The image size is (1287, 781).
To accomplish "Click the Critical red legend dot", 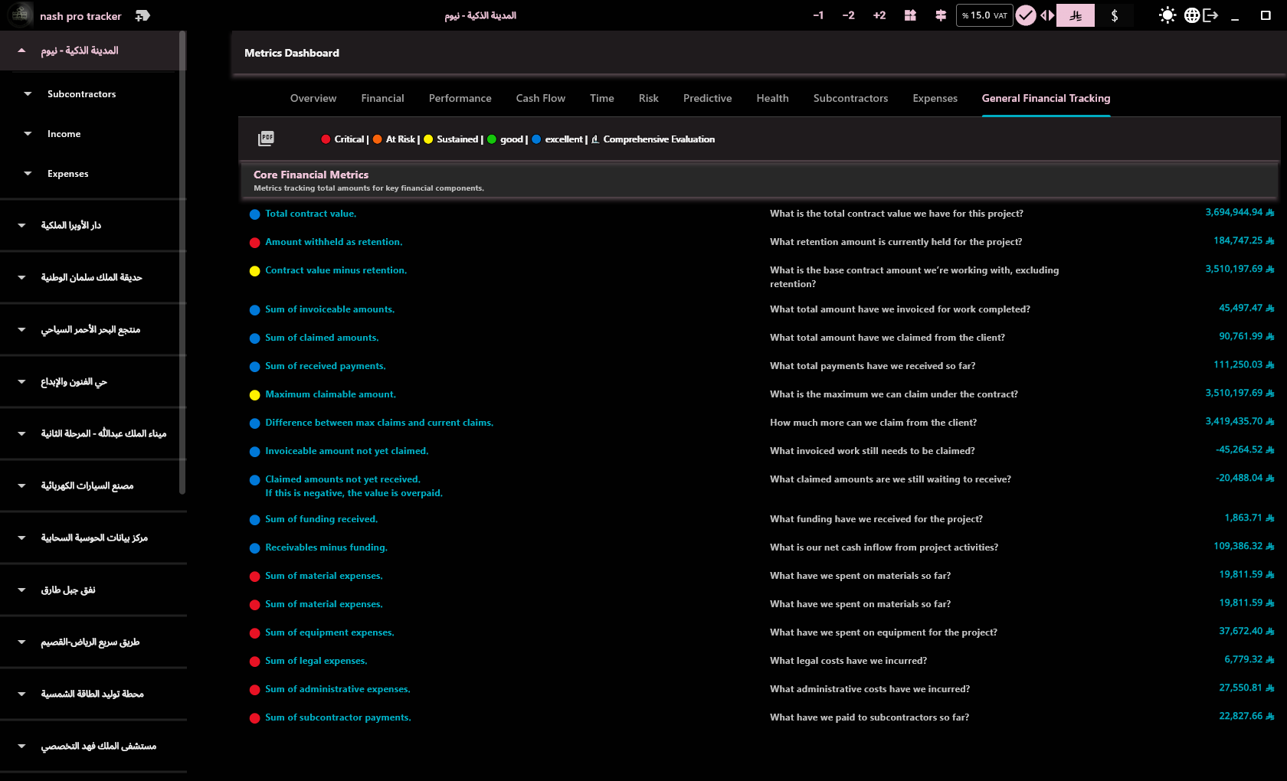I will pos(326,139).
